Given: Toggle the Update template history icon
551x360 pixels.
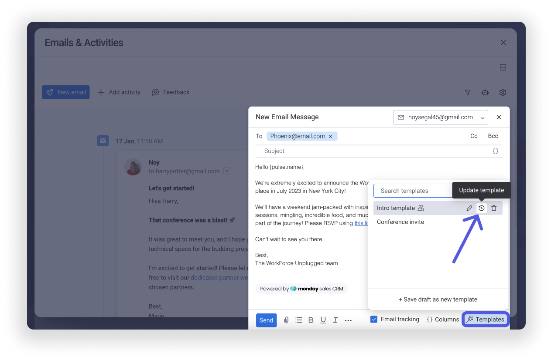Looking at the screenshot, I should point(481,208).
